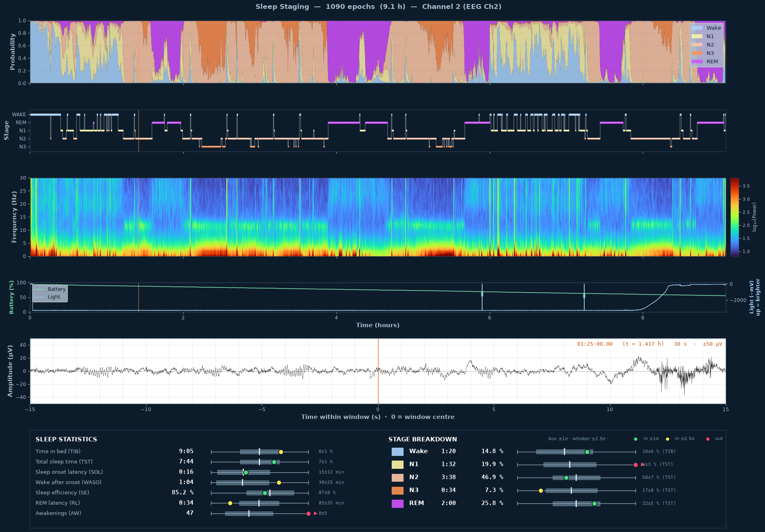Click the N1 swatch in the probability legend
Image resolution: width=765 pixels, height=532 pixels.
tap(697, 36)
